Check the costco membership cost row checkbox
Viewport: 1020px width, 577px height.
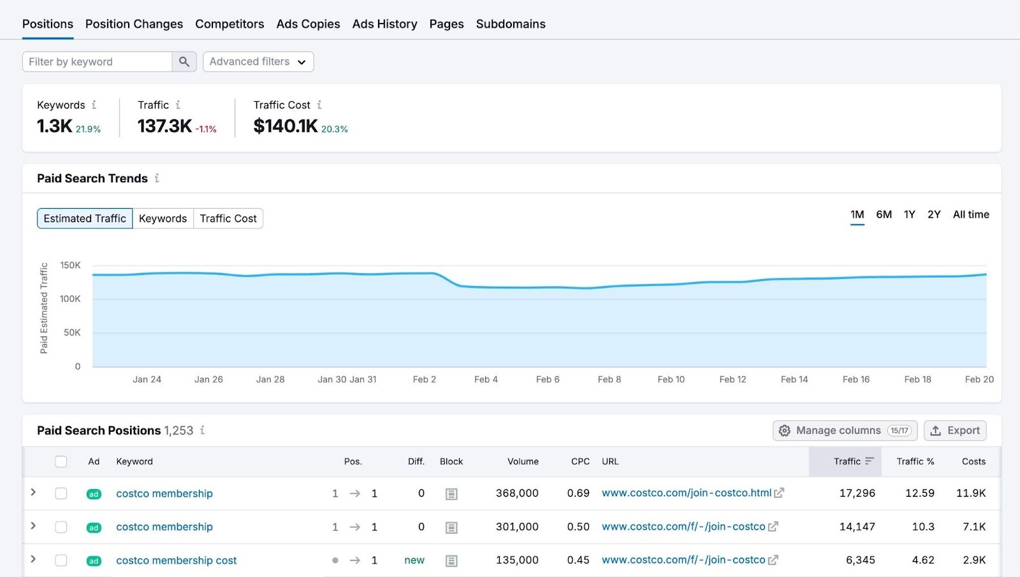click(61, 560)
